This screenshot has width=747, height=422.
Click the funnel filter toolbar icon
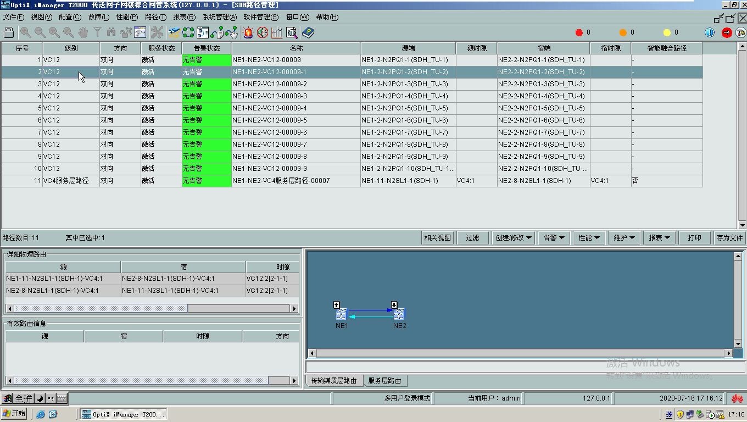pyautogui.click(x=97, y=32)
